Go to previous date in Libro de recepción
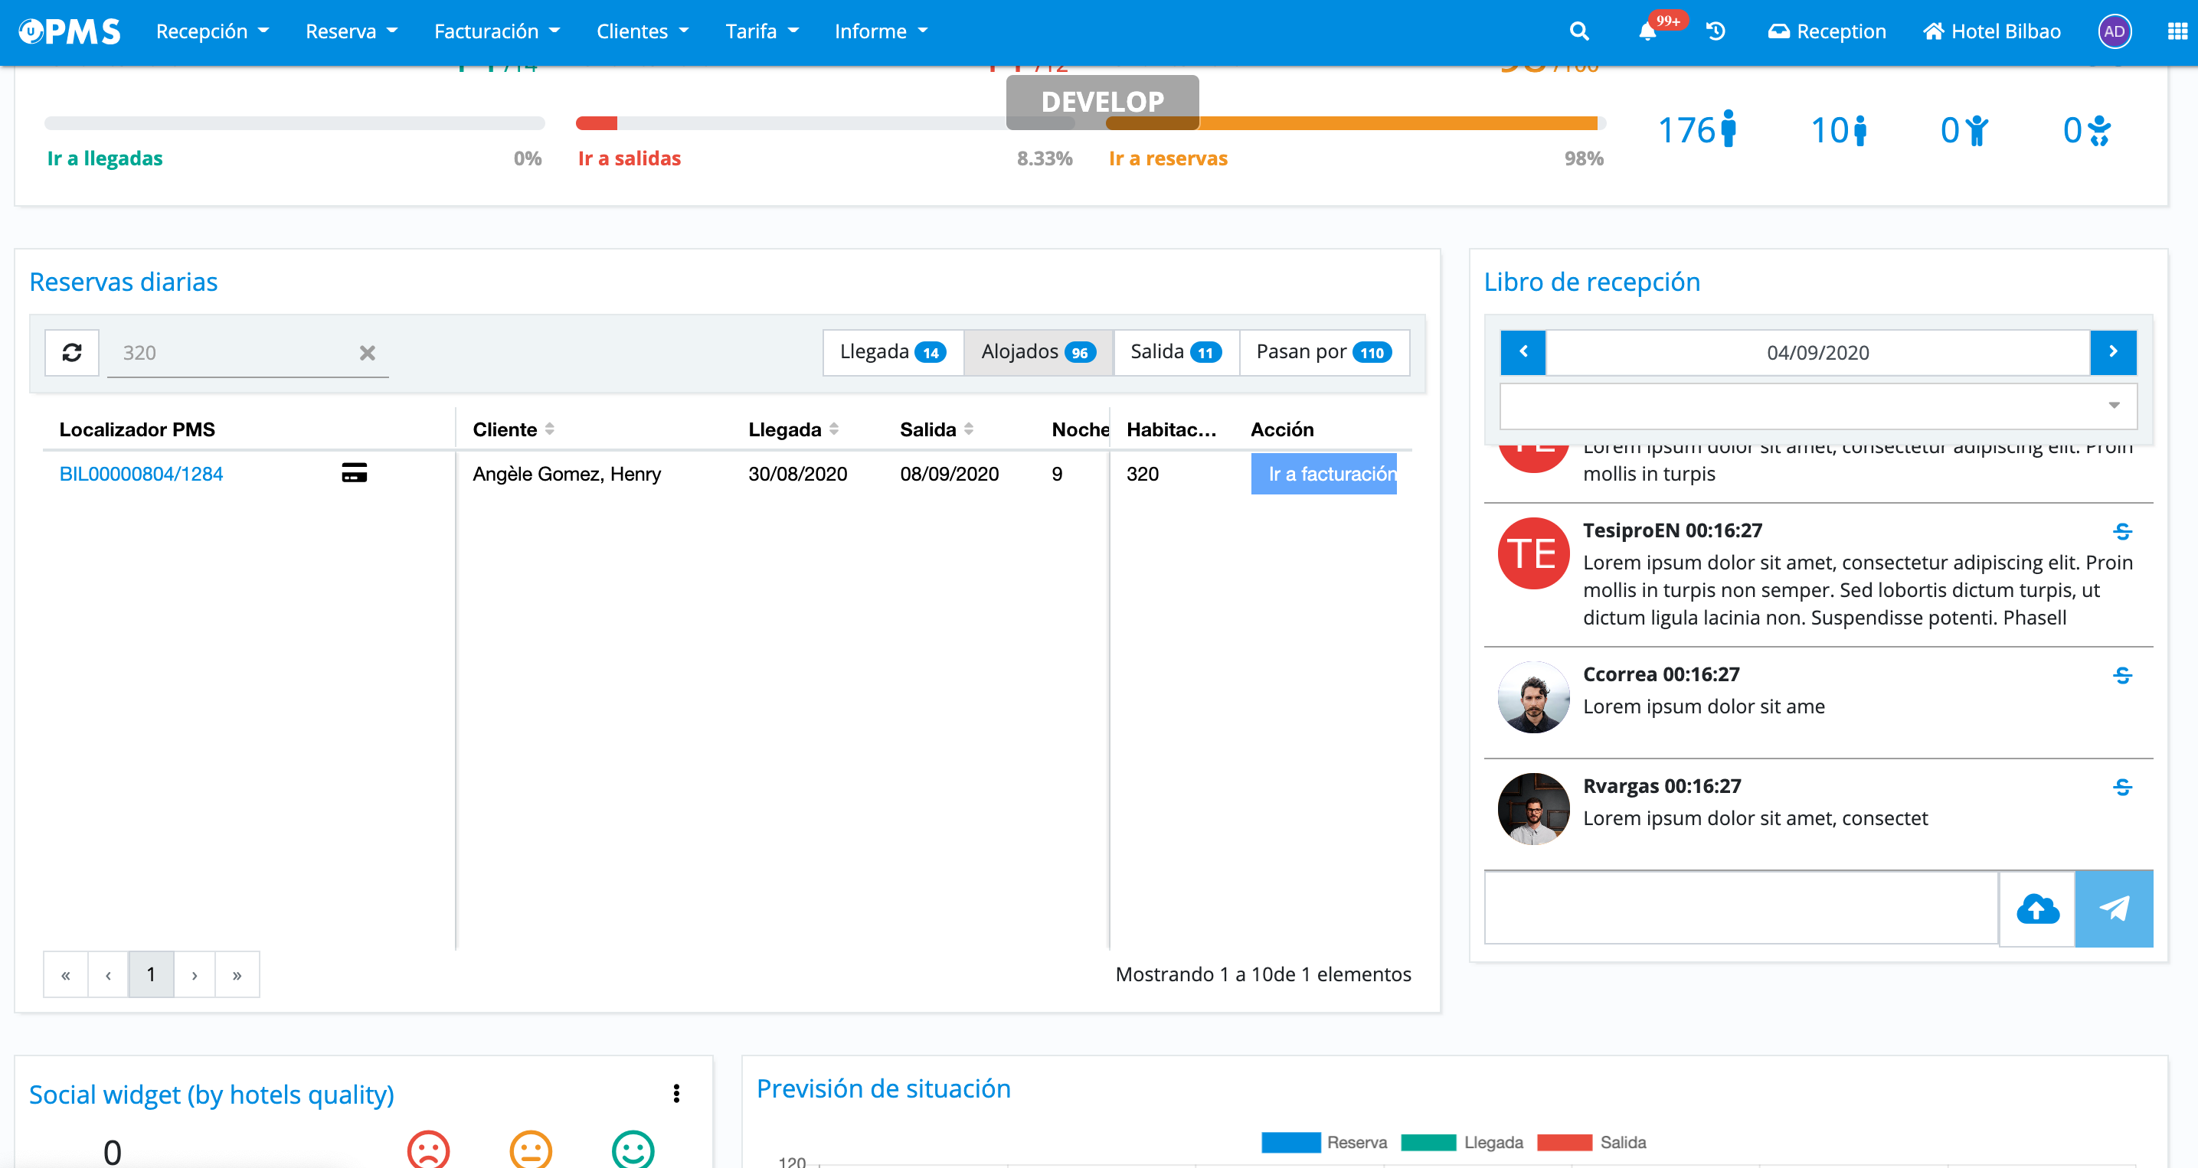The height and width of the screenshot is (1168, 2198). [x=1523, y=352]
